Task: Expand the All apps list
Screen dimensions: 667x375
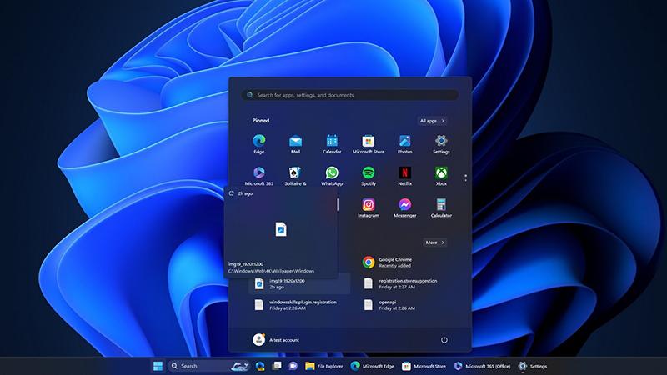Action: pos(432,121)
